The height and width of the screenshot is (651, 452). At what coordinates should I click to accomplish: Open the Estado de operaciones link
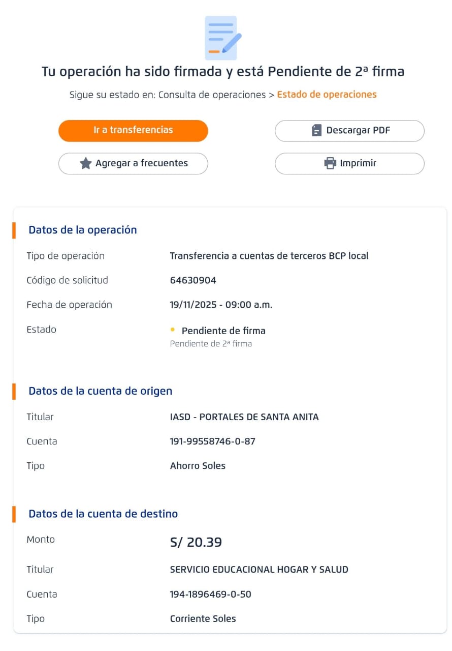click(x=327, y=95)
